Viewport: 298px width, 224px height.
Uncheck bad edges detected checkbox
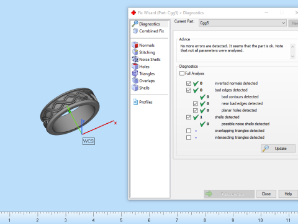tap(189, 90)
